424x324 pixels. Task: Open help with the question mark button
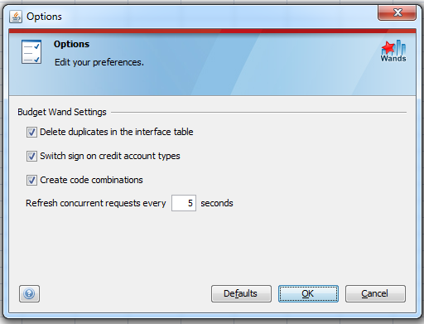pyautogui.click(x=29, y=293)
